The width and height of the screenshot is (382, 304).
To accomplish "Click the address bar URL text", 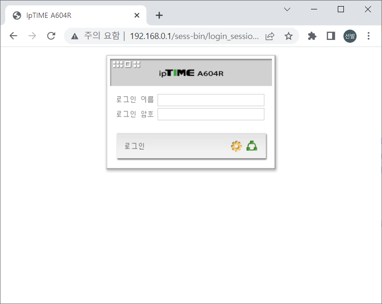I will (194, 36).
